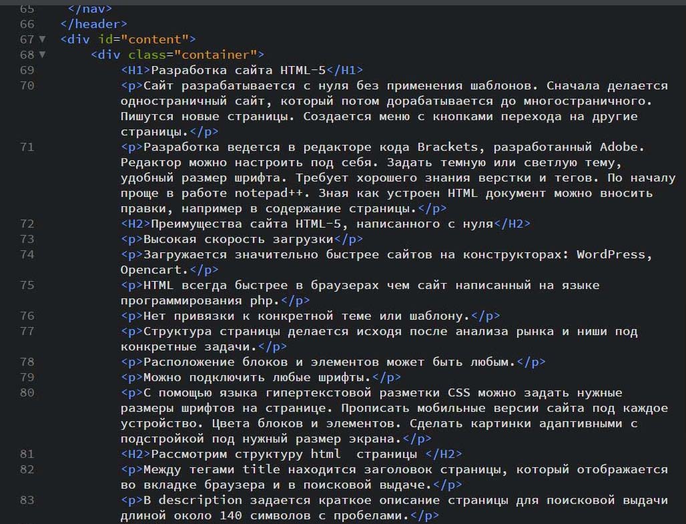Screen dimensions: 686x524
Task: Click line number 69 in the gutter
Action: click(x=27, y=70)
